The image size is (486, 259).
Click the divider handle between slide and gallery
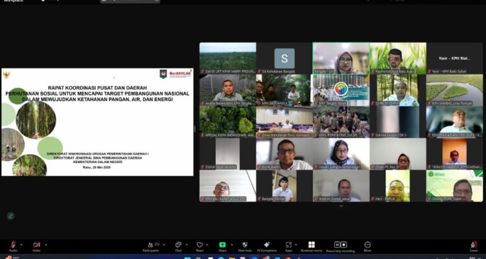(195, 129)
